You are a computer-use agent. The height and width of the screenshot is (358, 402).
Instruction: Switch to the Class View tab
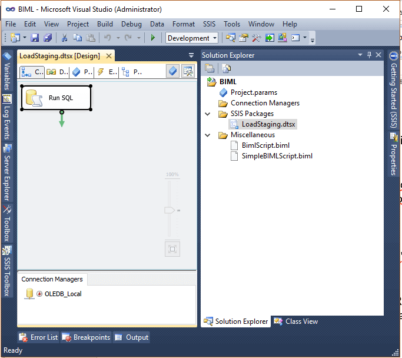tap(295, 321)
